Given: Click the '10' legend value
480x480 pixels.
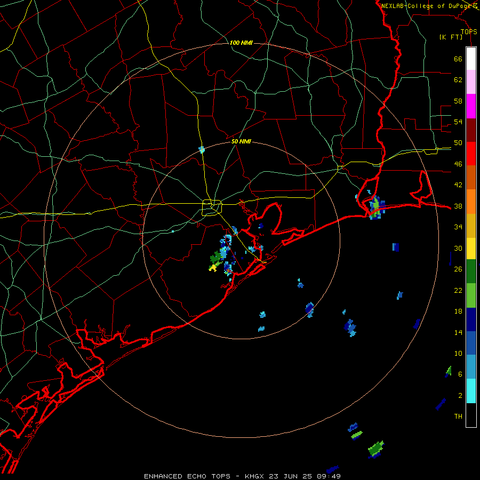Looking at the screenshot, I should [458, 354].
